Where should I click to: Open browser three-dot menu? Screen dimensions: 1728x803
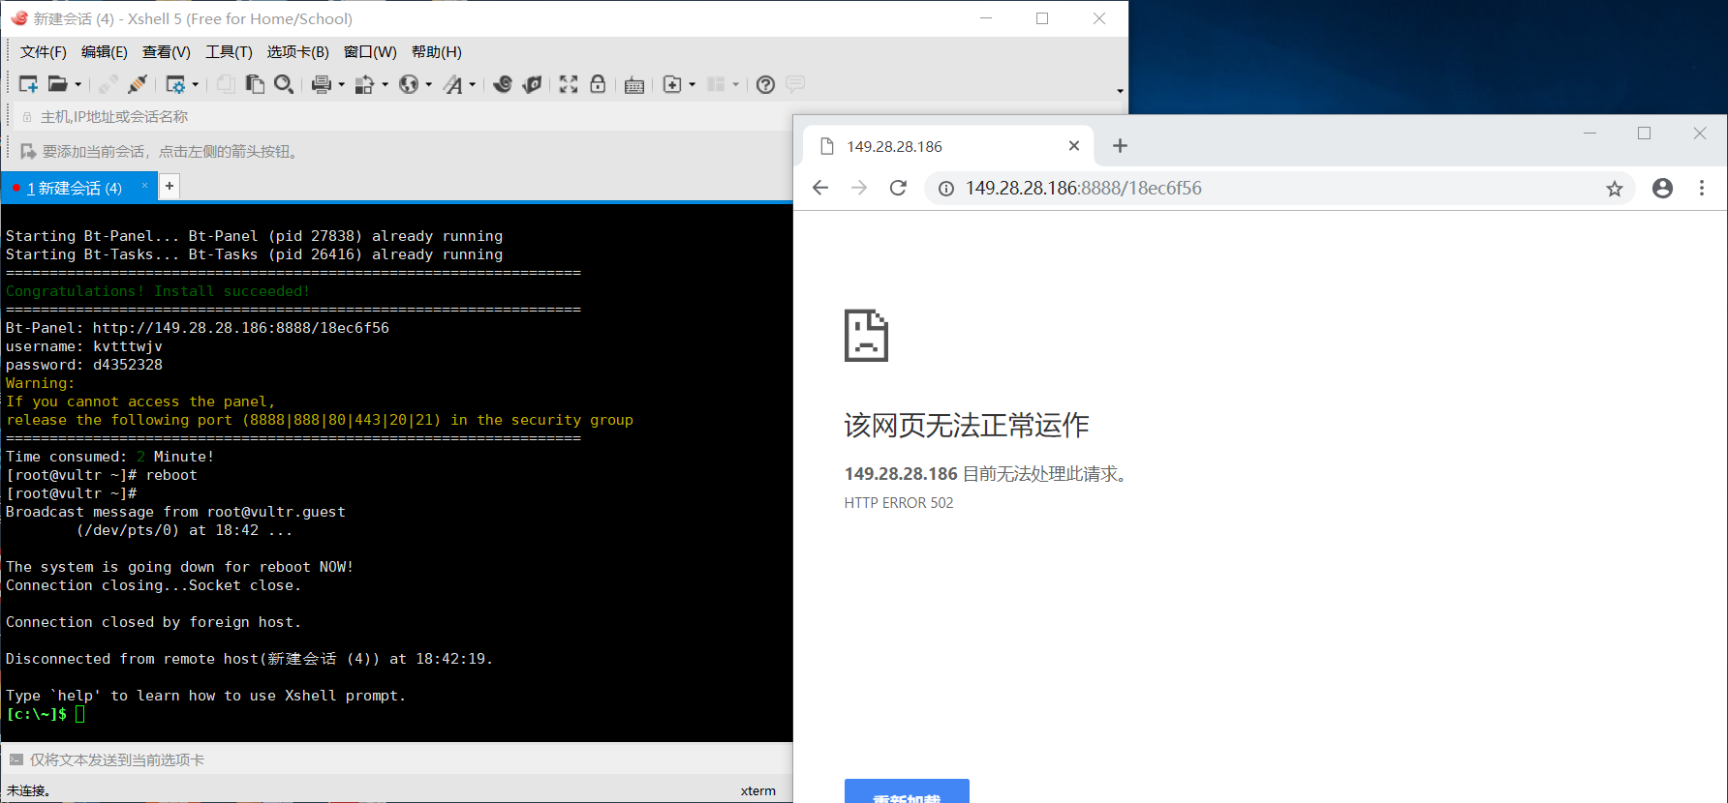(1702, 188)
